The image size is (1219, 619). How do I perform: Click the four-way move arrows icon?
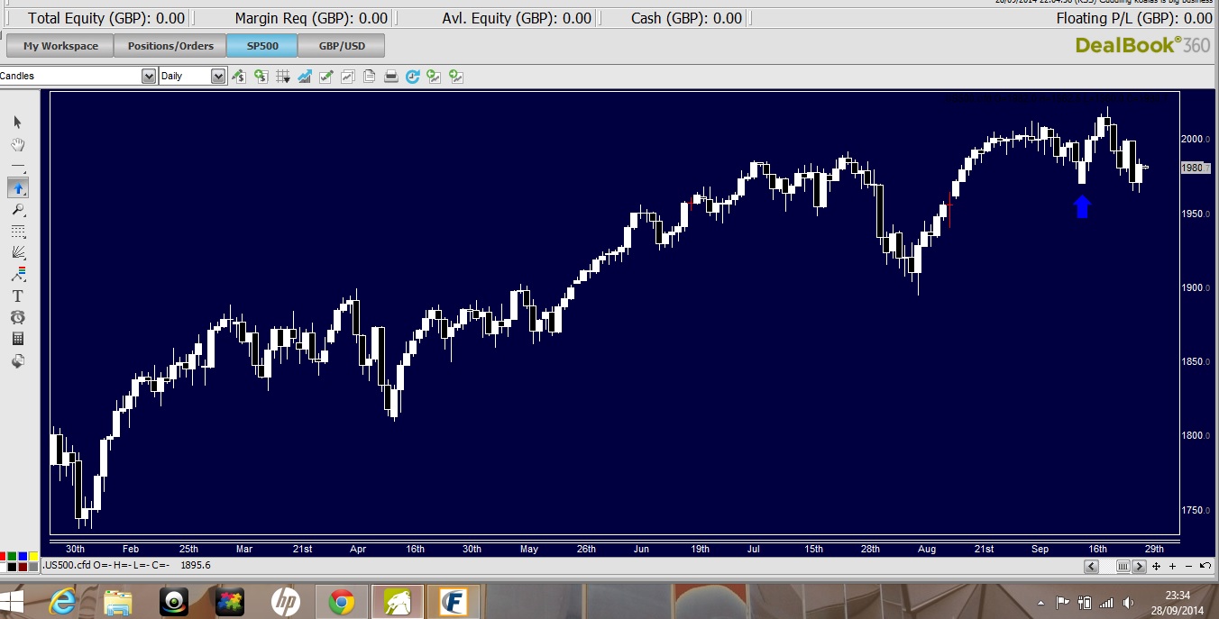[x=1157, y=566]
